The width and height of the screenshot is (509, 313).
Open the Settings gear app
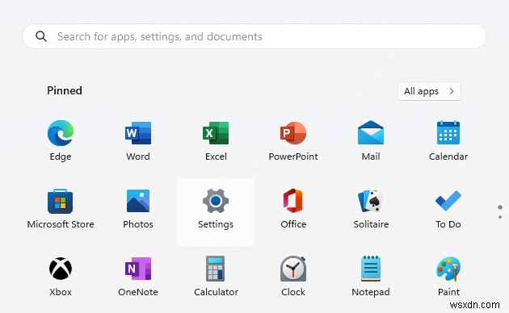216,201
